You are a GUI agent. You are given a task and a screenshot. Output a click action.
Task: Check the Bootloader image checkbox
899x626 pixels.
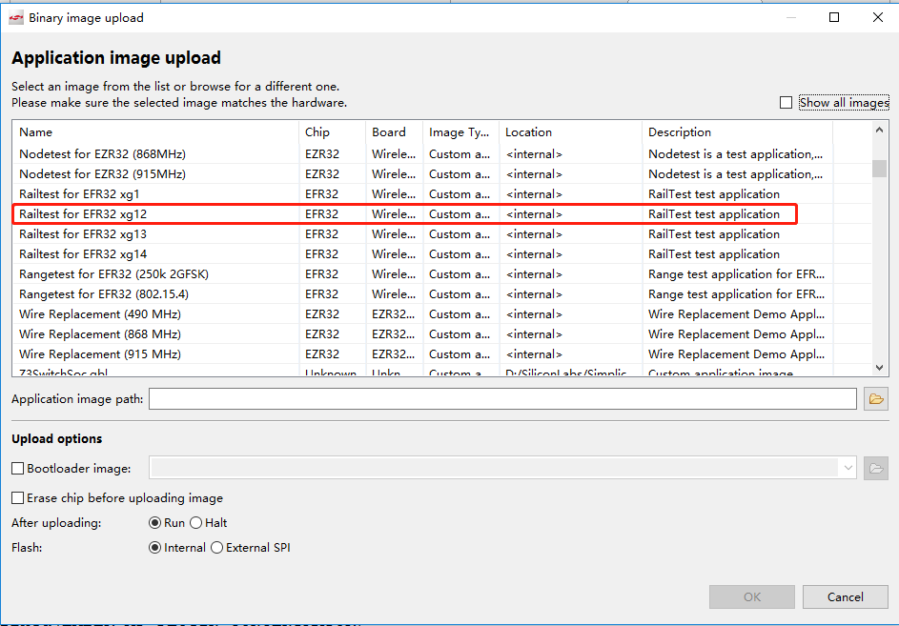point(18,469)
